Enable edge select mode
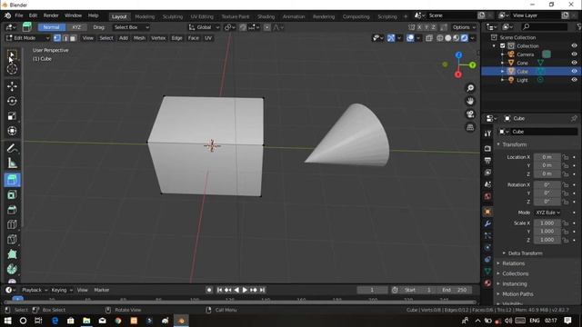Image resolution: width=582 pixels, height=327 pixels. point(65,38)
